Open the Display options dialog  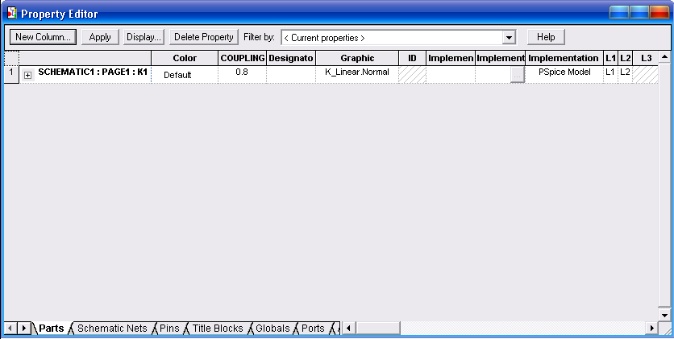[144, 37]
